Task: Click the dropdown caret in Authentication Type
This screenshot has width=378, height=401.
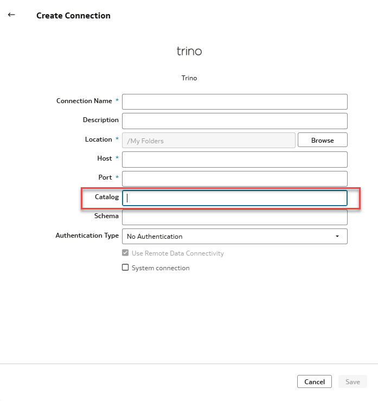Action: click(337, 236)
